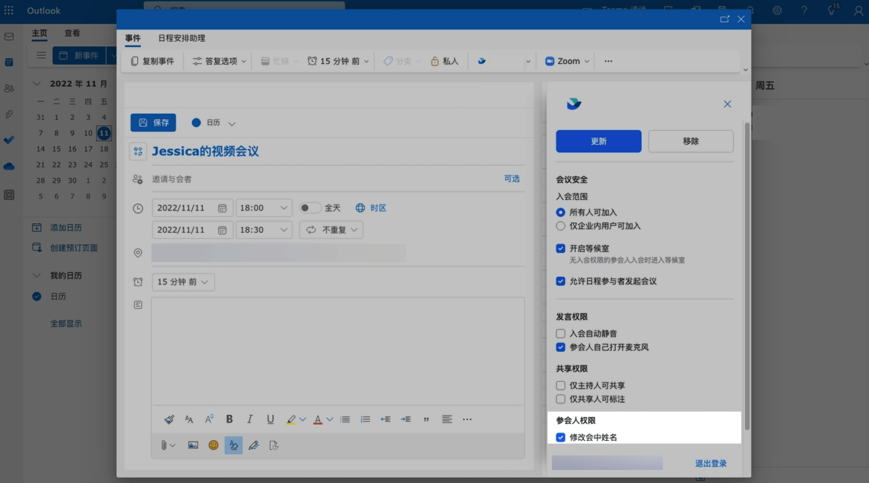Viewport: 869px width, 483px height.
Task: Click the 更新 update button
Action: pos(599,141)
